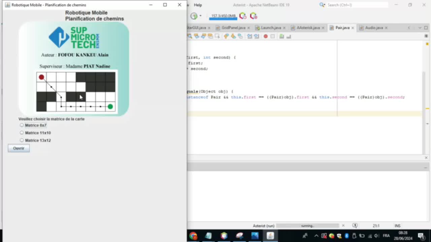Click Find Previous Occurrence editor icon
Viewport: 431px width, 242px height.
pyautogui.click(x=197, y=36)
